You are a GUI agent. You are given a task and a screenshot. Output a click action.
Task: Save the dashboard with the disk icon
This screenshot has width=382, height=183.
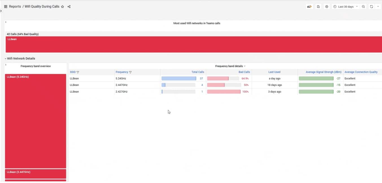[318, 6]
